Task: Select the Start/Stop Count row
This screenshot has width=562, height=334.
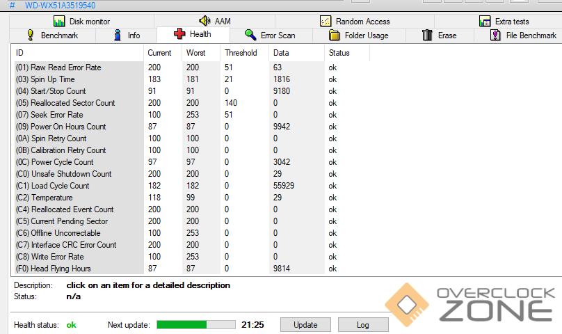Action: coord(192,91)
